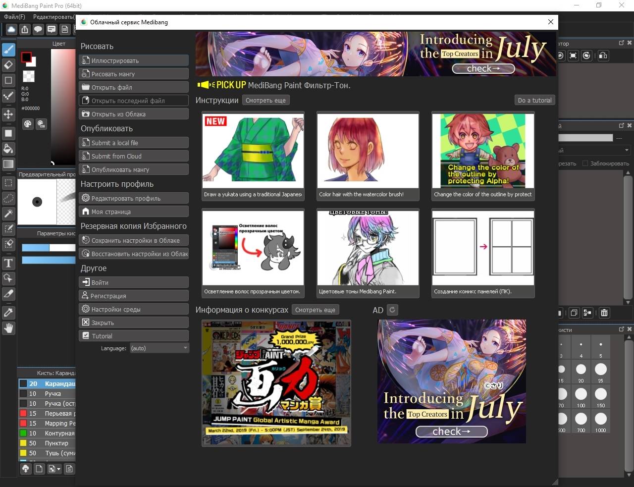
Task: Select the Text tool
Action: click(x=8, y=263)
